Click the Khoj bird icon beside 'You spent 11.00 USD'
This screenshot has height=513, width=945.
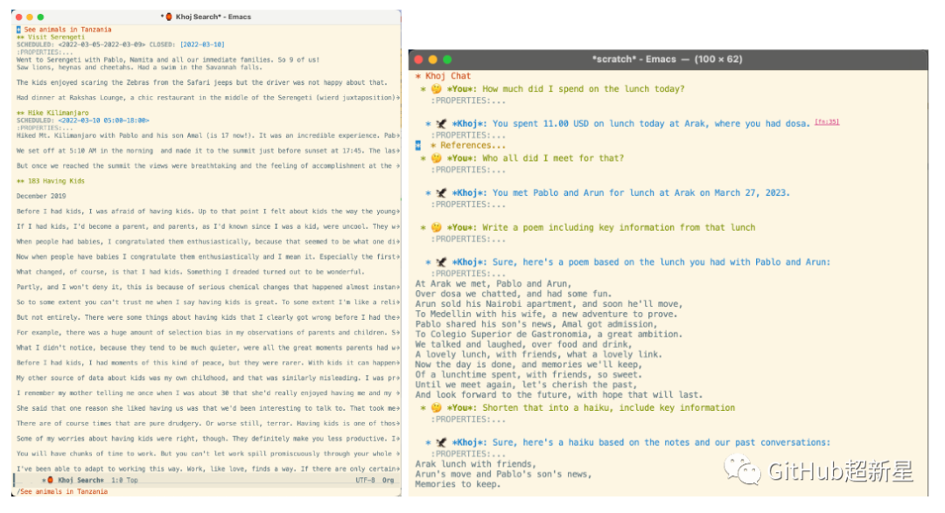point(441,124)
